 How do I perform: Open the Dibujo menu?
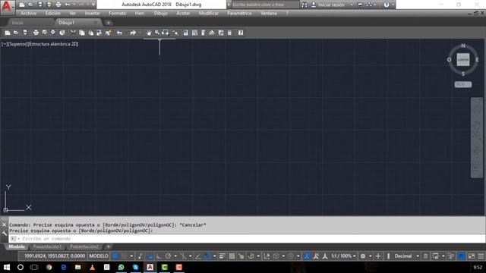(x=160, y=14)
